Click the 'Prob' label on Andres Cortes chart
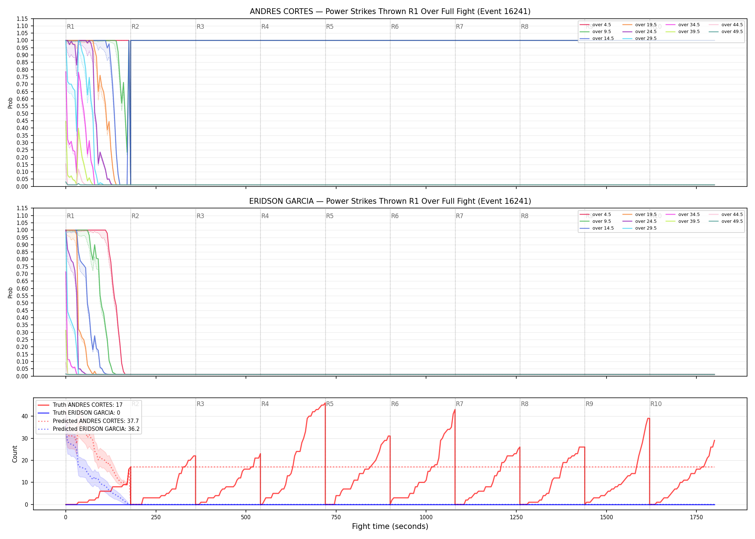 (x=10, y=103)
